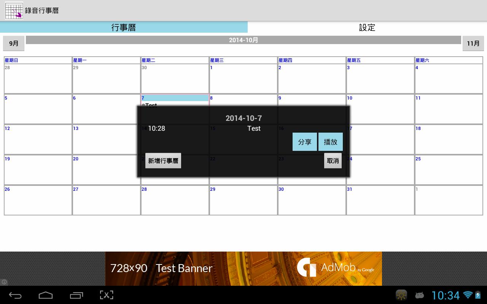
Task: Play the recording with the 播放 button
Action: [331, 142]
